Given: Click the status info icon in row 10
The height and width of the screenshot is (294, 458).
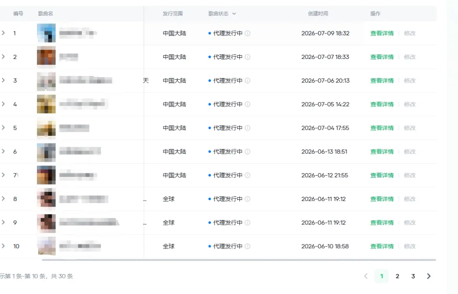Looking at the screenshot, I should [x=247, y=246].
